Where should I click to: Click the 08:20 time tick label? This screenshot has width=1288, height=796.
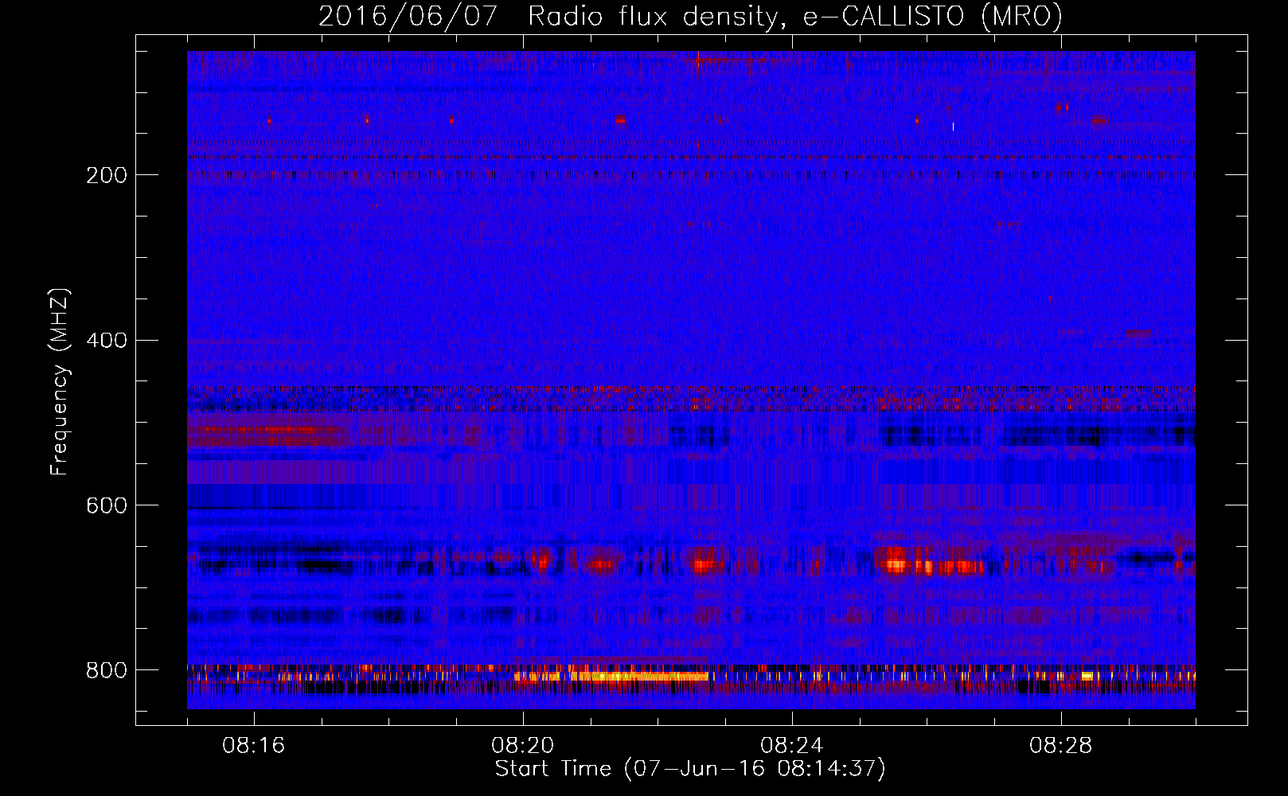pyautogui.click(x=523, y=746)
